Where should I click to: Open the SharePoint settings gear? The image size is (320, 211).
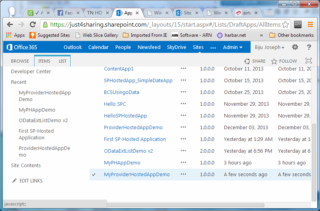(295, 47)
